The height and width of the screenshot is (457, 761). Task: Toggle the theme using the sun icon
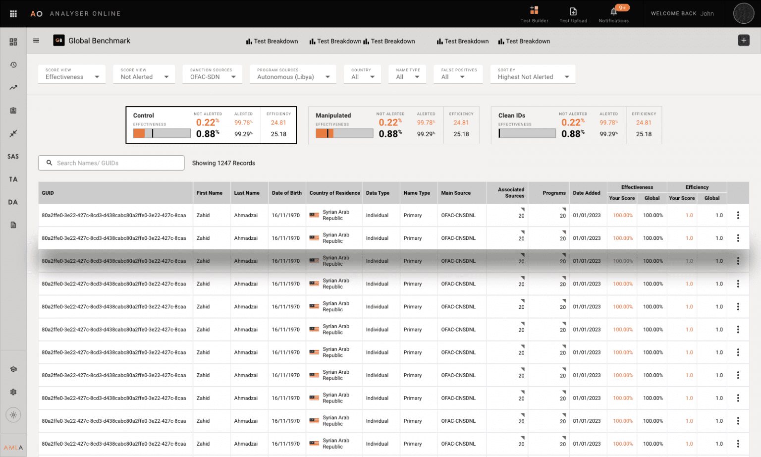click(13, 415)
